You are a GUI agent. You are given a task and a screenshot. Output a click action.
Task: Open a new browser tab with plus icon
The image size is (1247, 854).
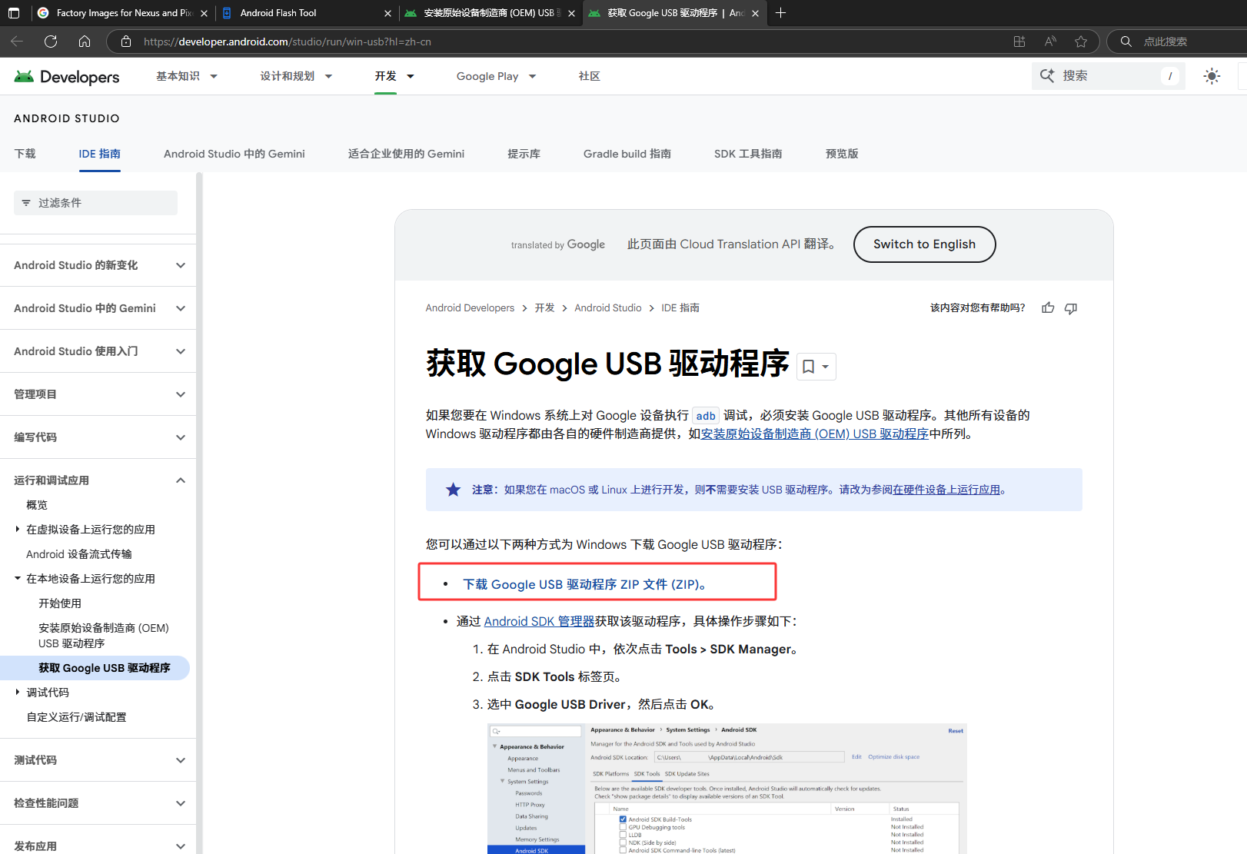(780, 13)
